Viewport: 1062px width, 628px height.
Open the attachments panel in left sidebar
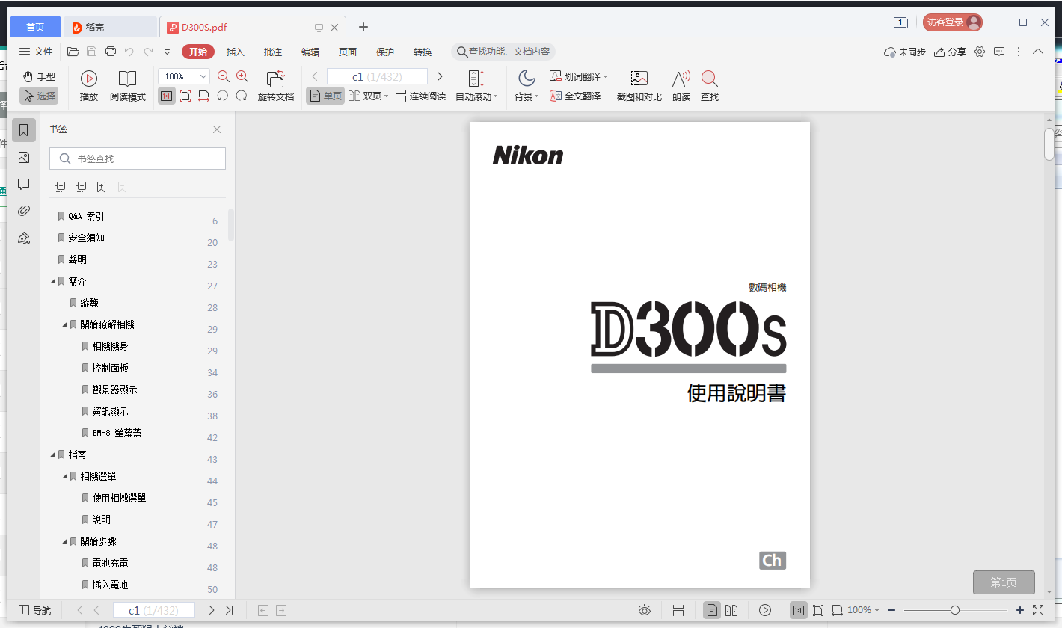click(23, 210)
